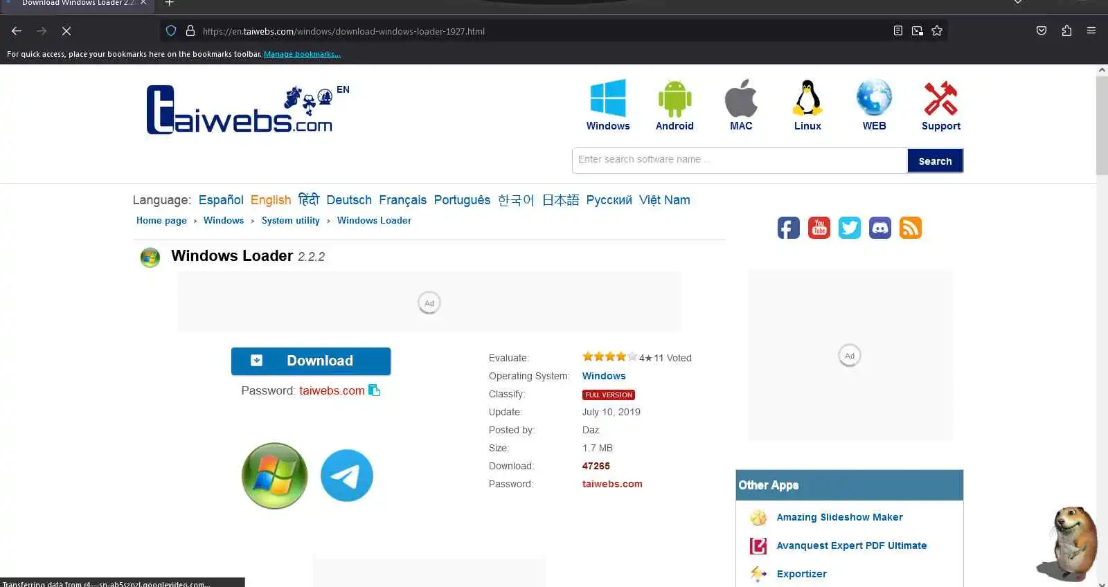The width and height of the screenshot is (1108, 587).
Task: Open Exportizer app link
Action: pos(801,574)
